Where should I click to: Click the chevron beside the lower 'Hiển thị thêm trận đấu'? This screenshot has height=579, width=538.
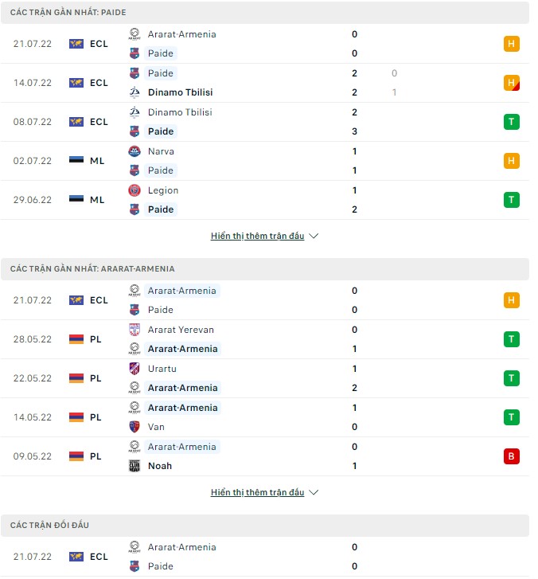coord(314,493)
